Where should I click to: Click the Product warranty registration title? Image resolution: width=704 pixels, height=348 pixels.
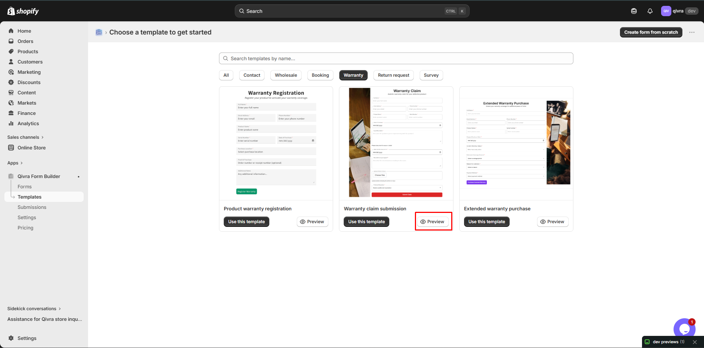point(258,209)
